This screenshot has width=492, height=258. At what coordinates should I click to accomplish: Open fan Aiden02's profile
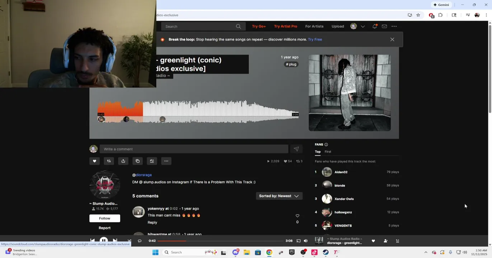341,172
